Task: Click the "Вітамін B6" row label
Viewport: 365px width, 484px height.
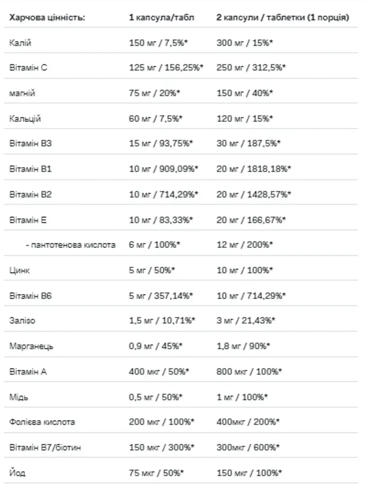Action: click(30, 296)
